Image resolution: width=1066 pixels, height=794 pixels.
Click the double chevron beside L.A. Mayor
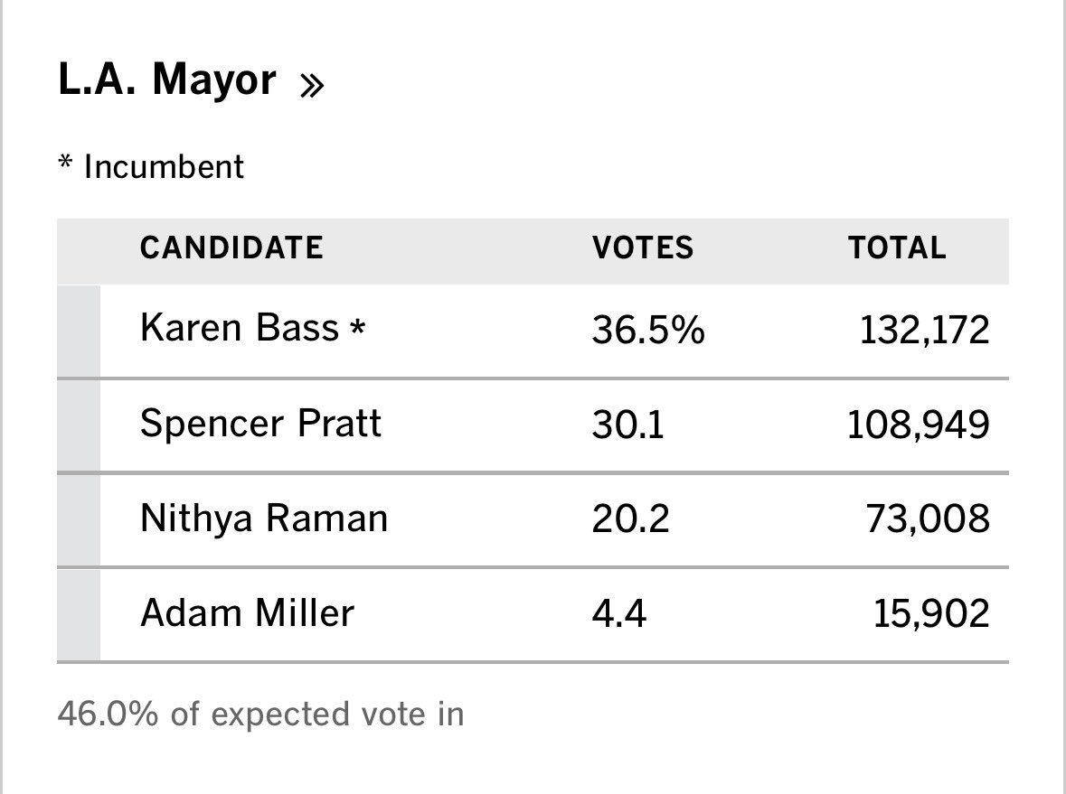312,86
